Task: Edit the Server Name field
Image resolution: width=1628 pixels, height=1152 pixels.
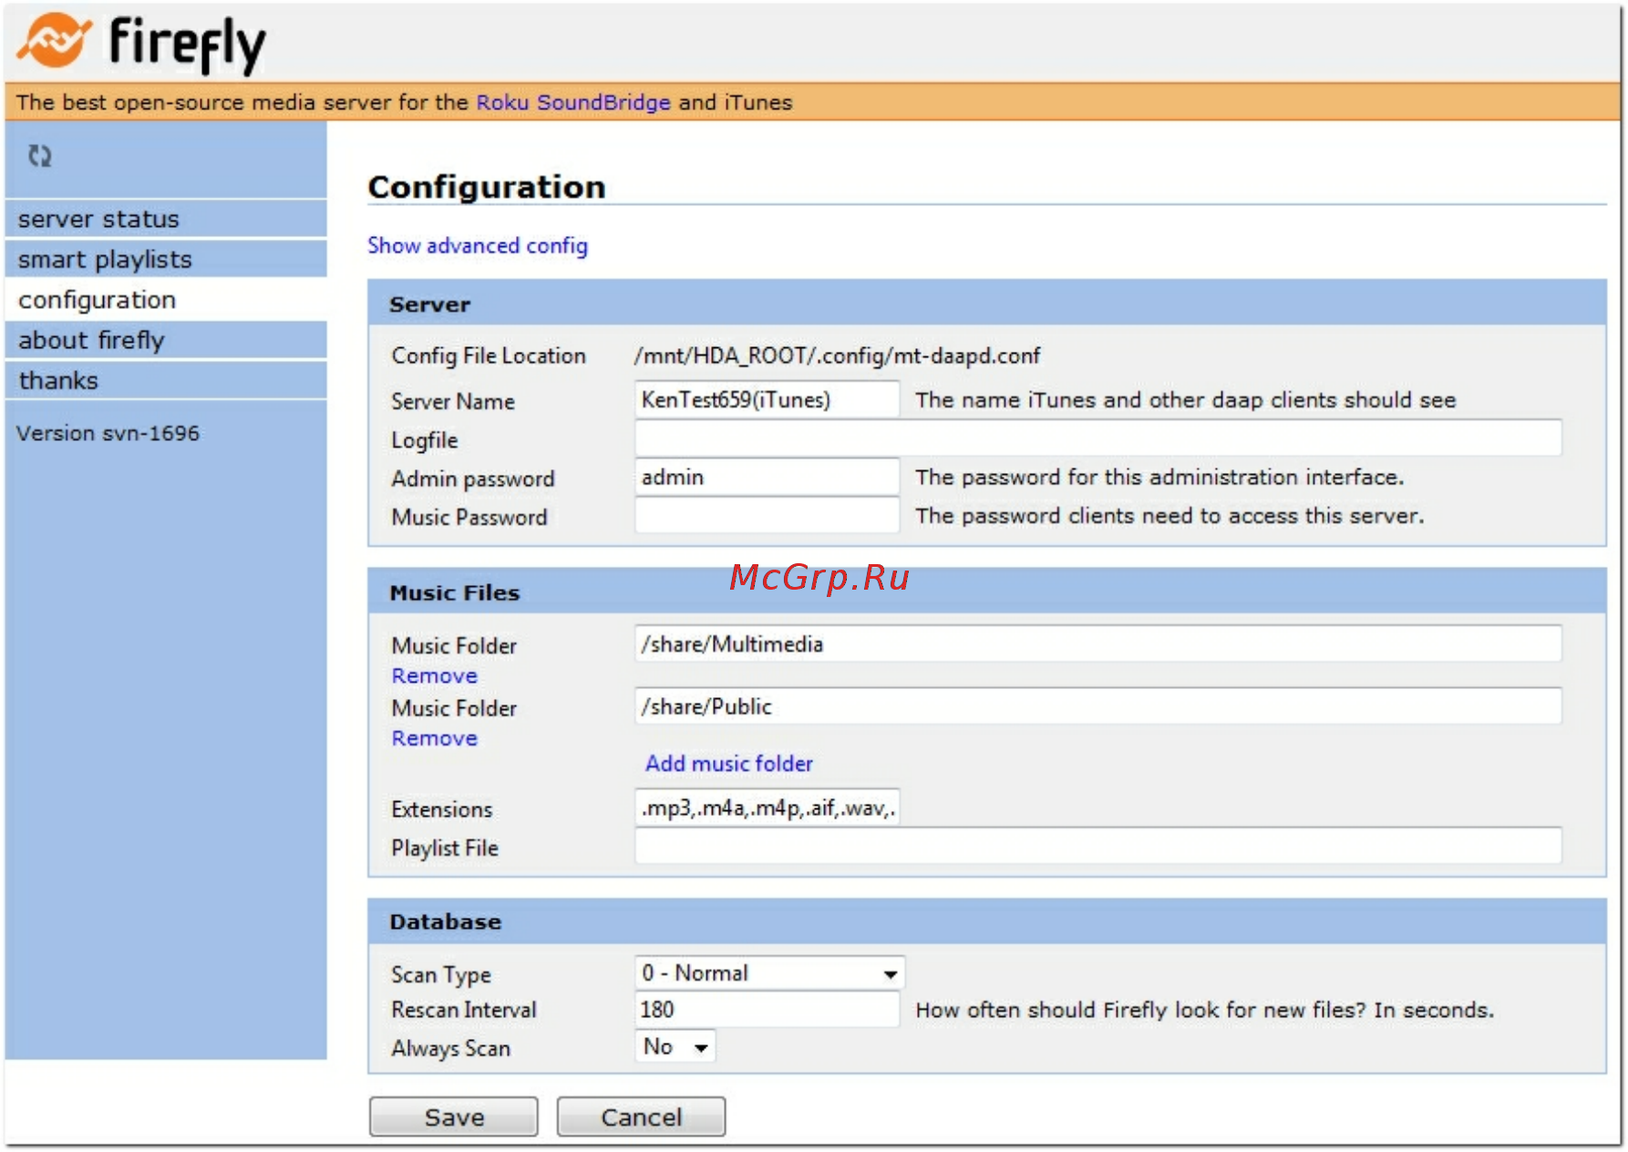Action: 767,399
